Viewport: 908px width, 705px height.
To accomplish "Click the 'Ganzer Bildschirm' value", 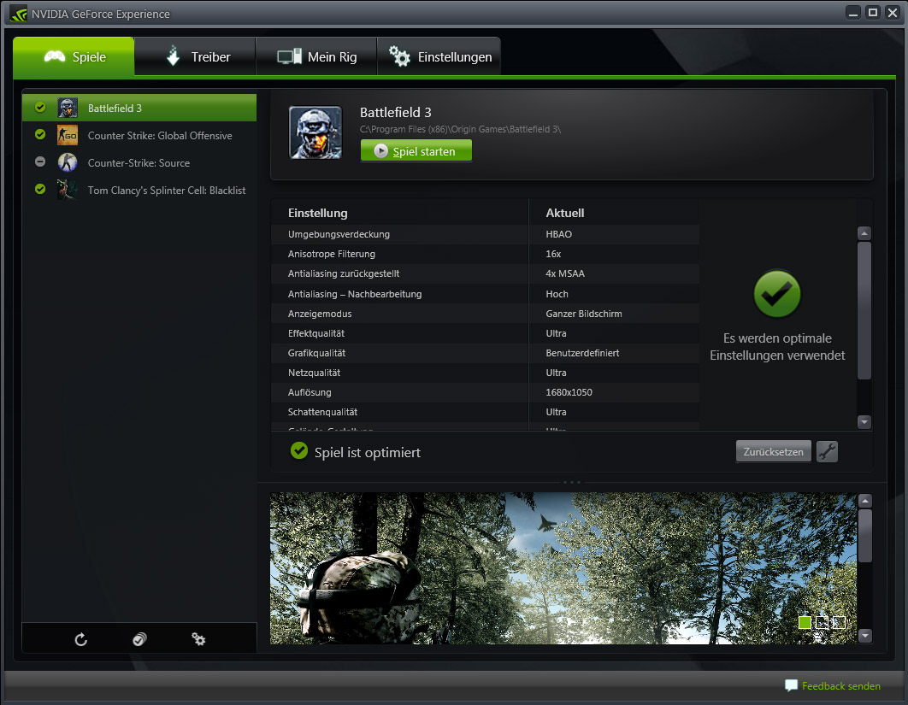I will point(584,314).
